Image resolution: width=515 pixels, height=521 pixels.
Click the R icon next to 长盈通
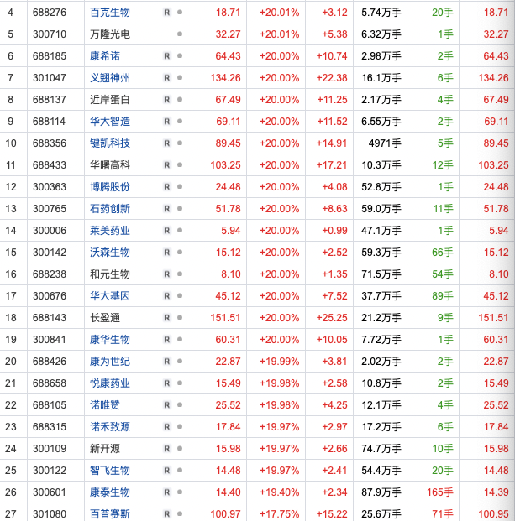pos(166,318)
